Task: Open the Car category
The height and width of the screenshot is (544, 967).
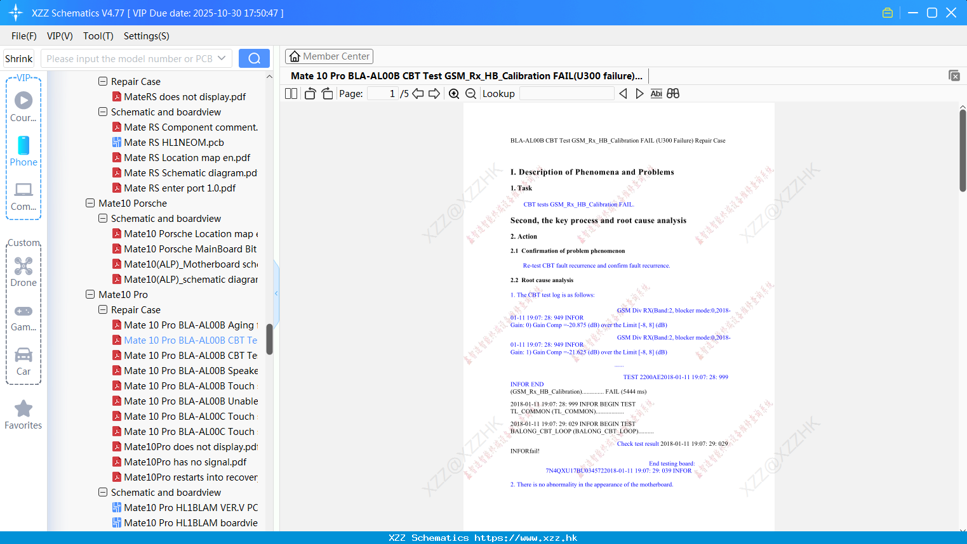Action: tap(23, 361)
